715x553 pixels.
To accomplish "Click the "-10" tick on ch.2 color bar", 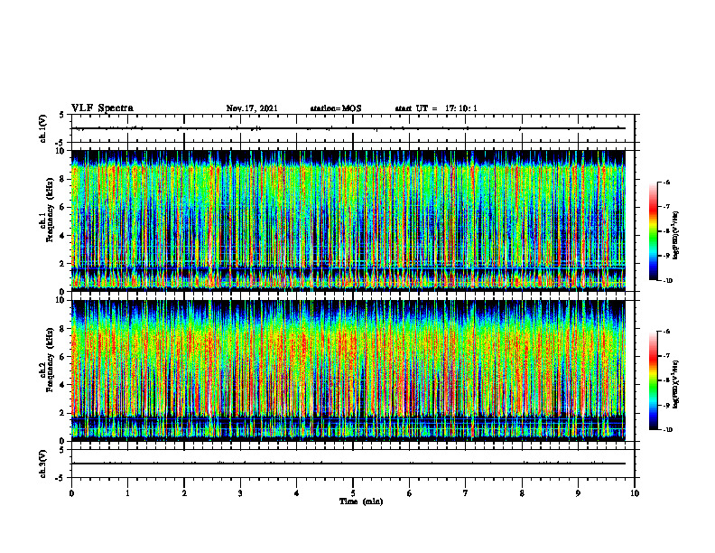I will [x=667, y=430].
